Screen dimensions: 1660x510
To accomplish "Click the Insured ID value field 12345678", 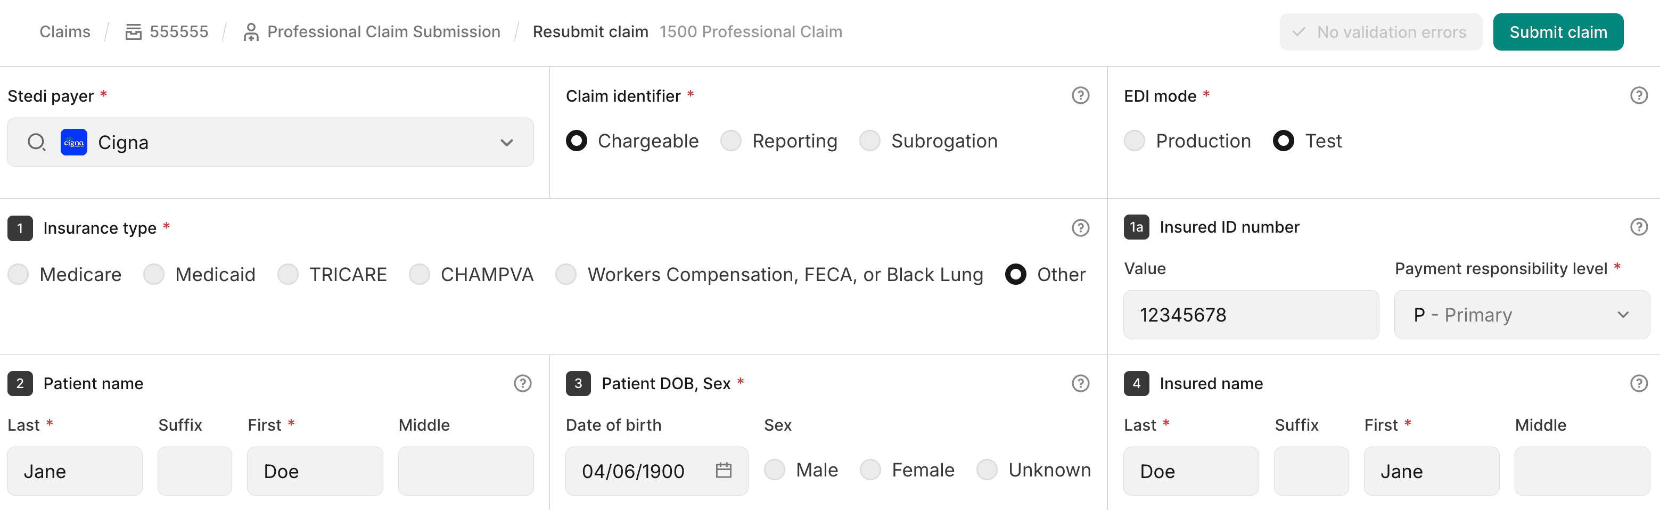I will pyautogui.click(x=1250, y=315).
